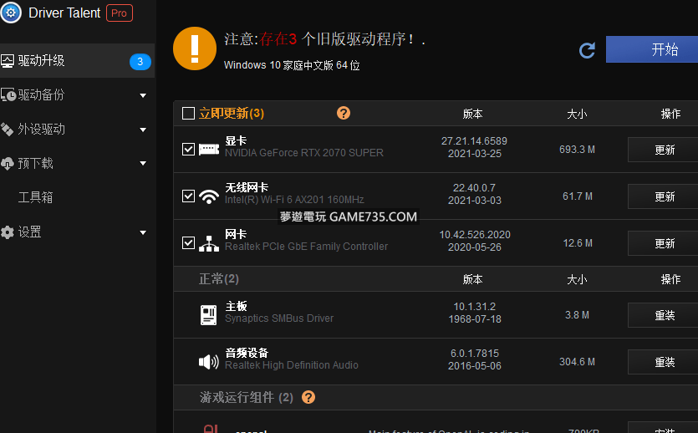Open the 工具箱 sidebar item
The image size is (698, 433).
tap(36, 197)
